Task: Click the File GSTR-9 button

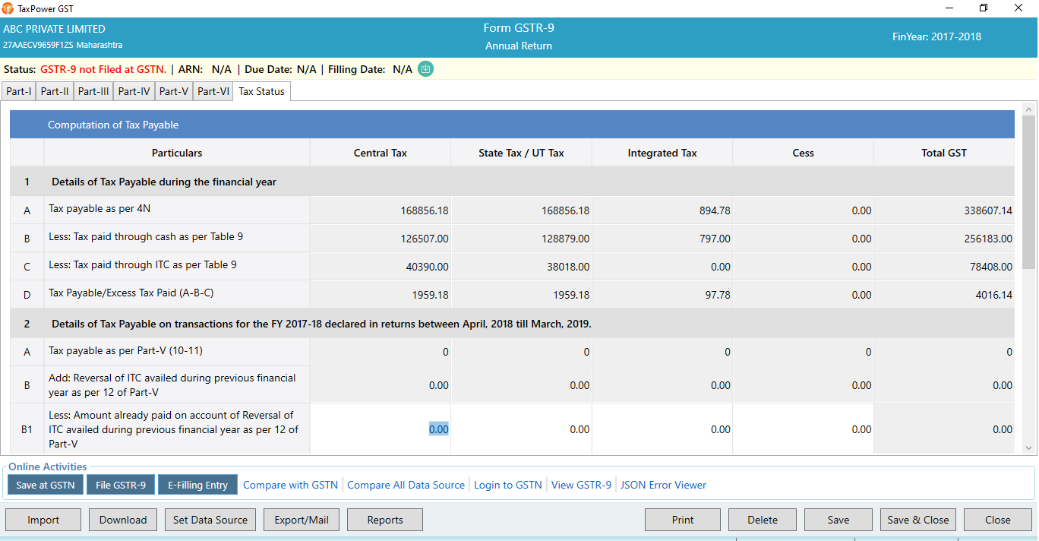Action: pyautogui.click(x=121, y=485)
